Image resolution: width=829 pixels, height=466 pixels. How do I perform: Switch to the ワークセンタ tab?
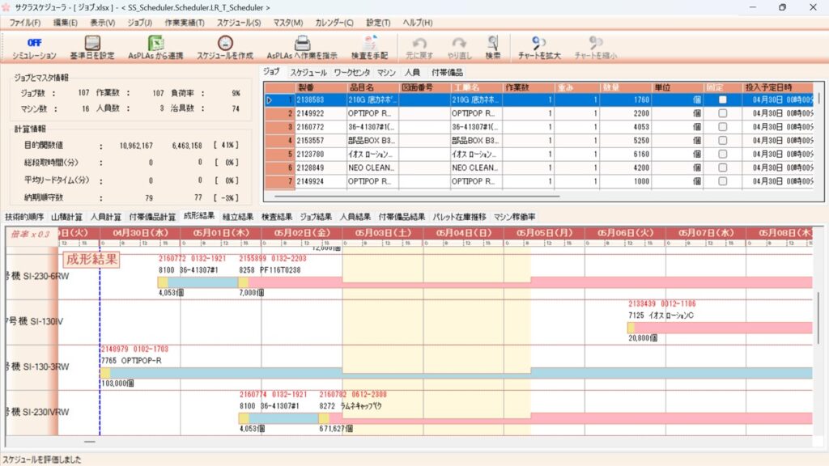click(351, 73)
